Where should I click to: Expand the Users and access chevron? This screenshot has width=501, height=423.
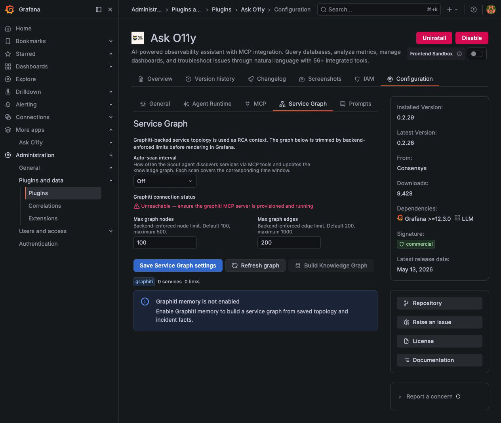coord(111,231)
